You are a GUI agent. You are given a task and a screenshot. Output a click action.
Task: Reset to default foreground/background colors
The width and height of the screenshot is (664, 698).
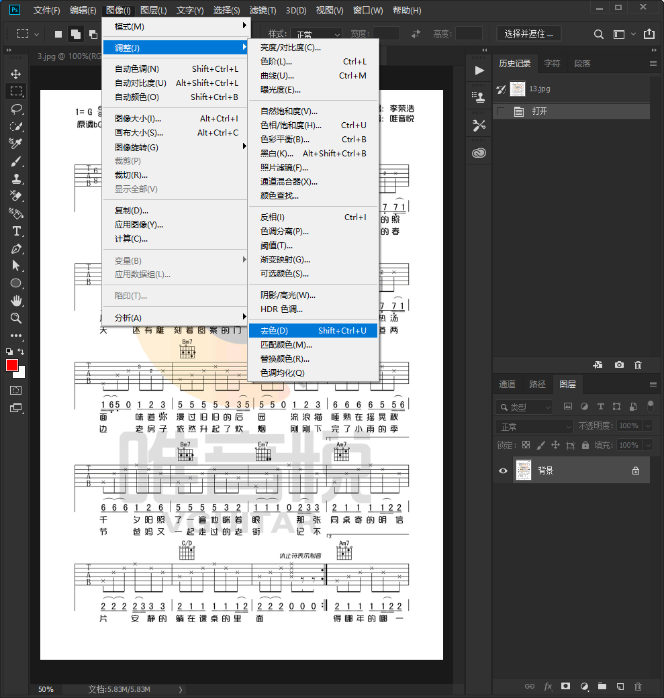tap(9, 351)
